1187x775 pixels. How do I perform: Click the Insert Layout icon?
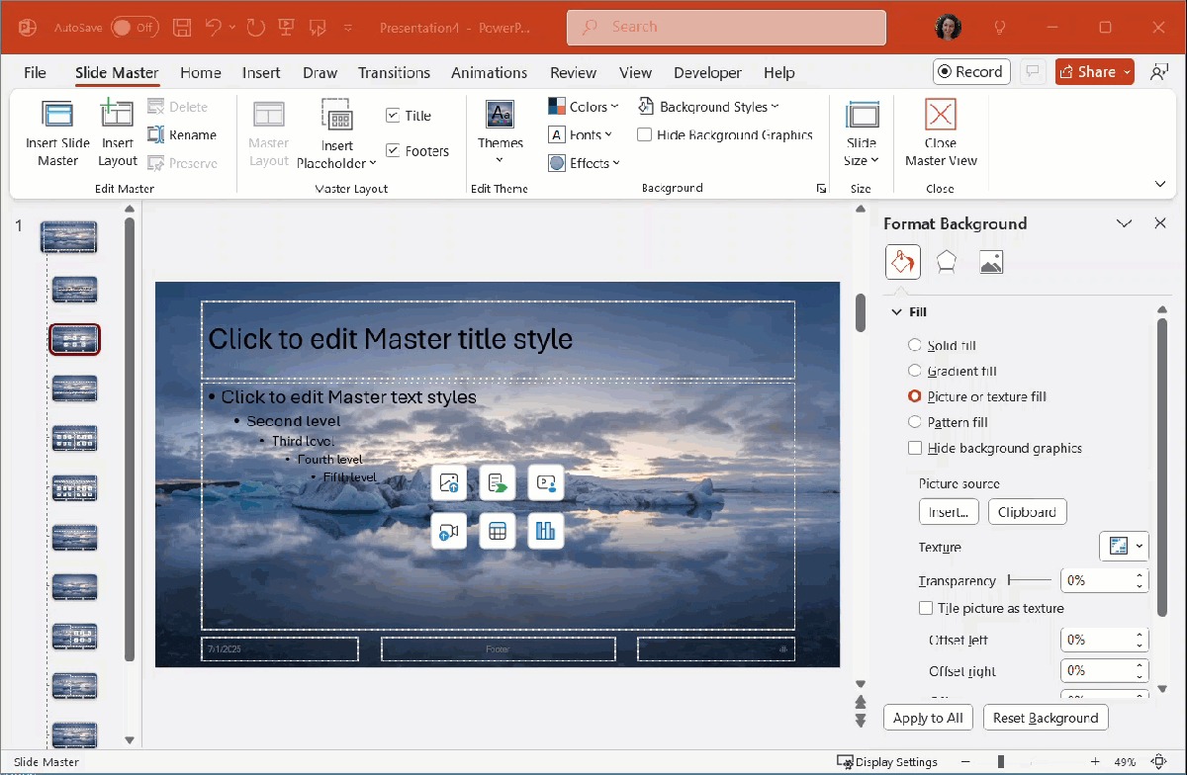click(x=117, y=116)
